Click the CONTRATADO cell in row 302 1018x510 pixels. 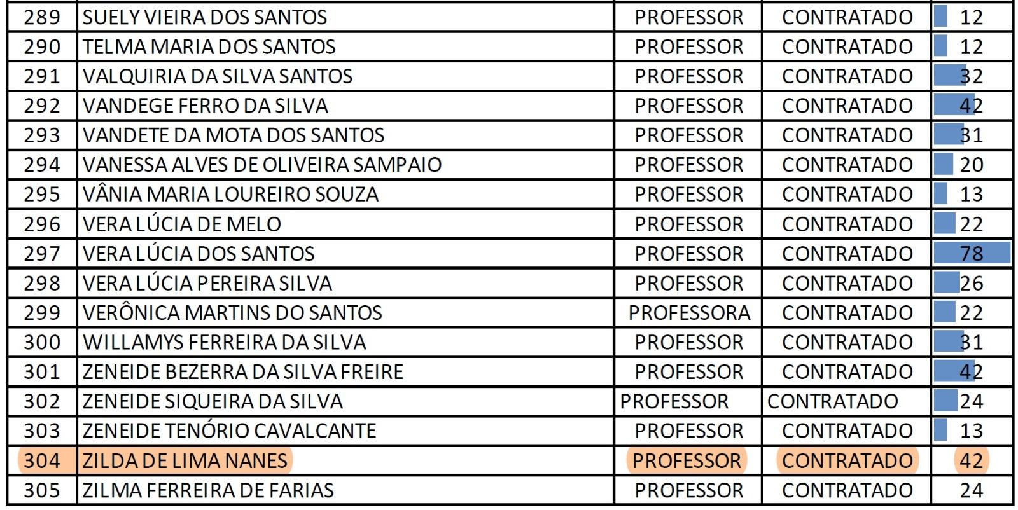click(832, 401)
